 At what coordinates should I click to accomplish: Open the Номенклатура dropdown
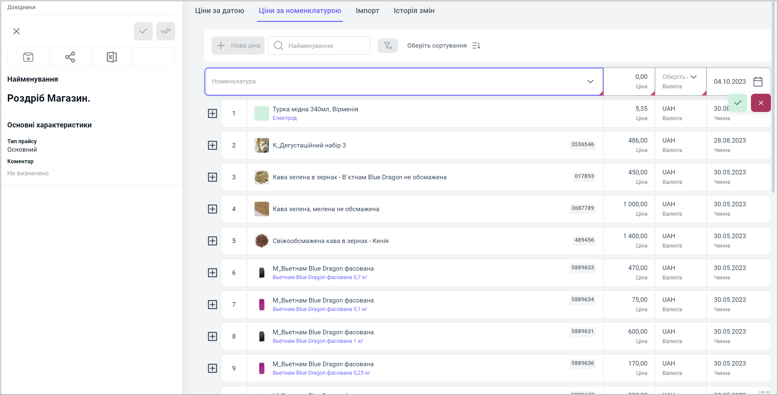pos(590,81)
